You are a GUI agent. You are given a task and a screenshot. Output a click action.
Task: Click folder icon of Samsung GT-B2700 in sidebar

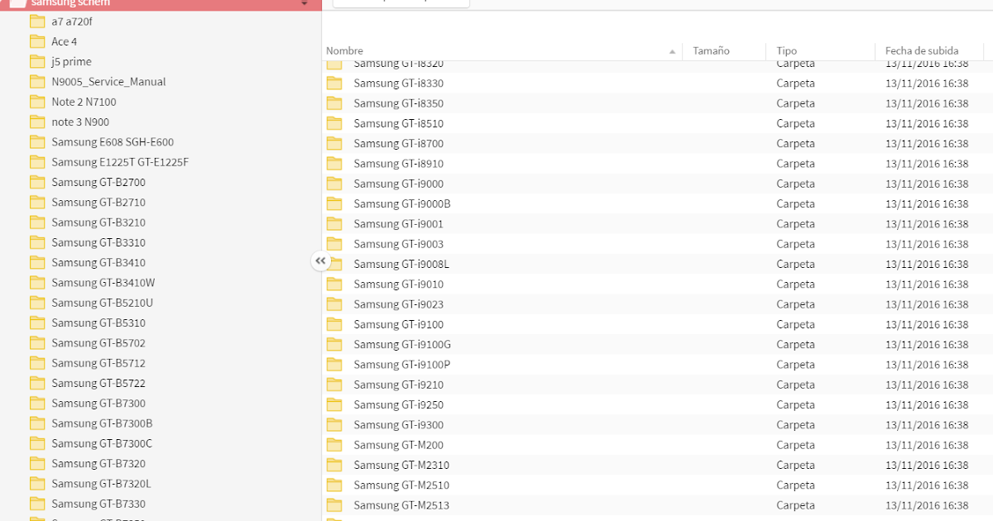[x=37, y=182]
